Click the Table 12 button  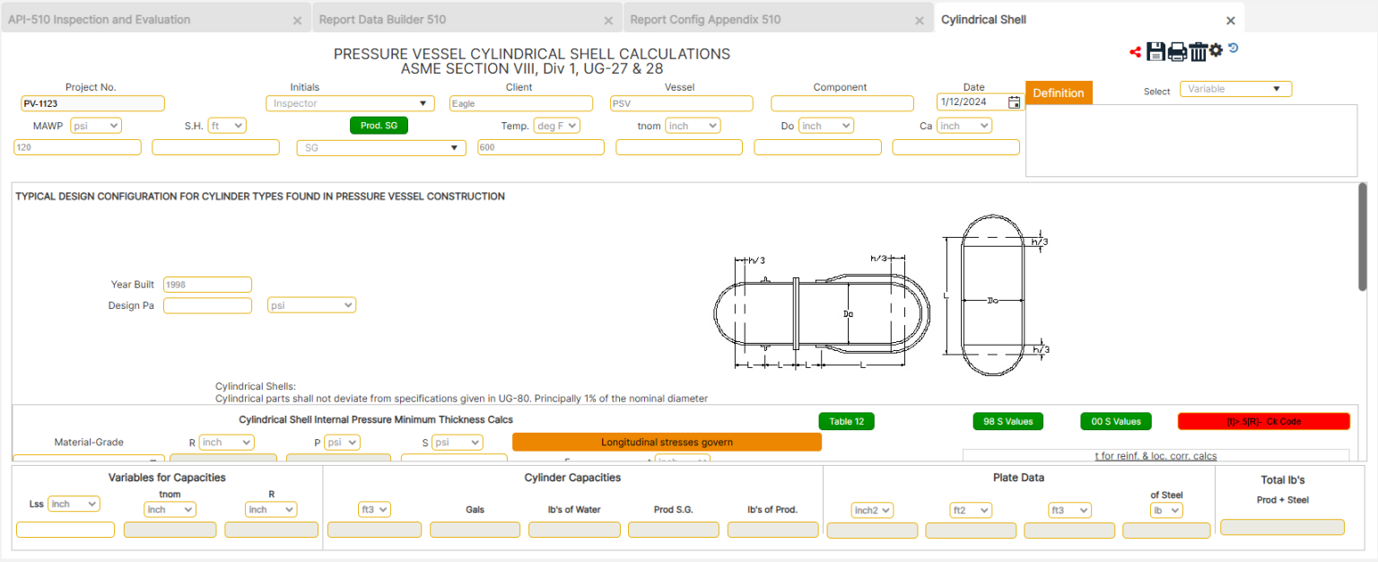[846, 420]
